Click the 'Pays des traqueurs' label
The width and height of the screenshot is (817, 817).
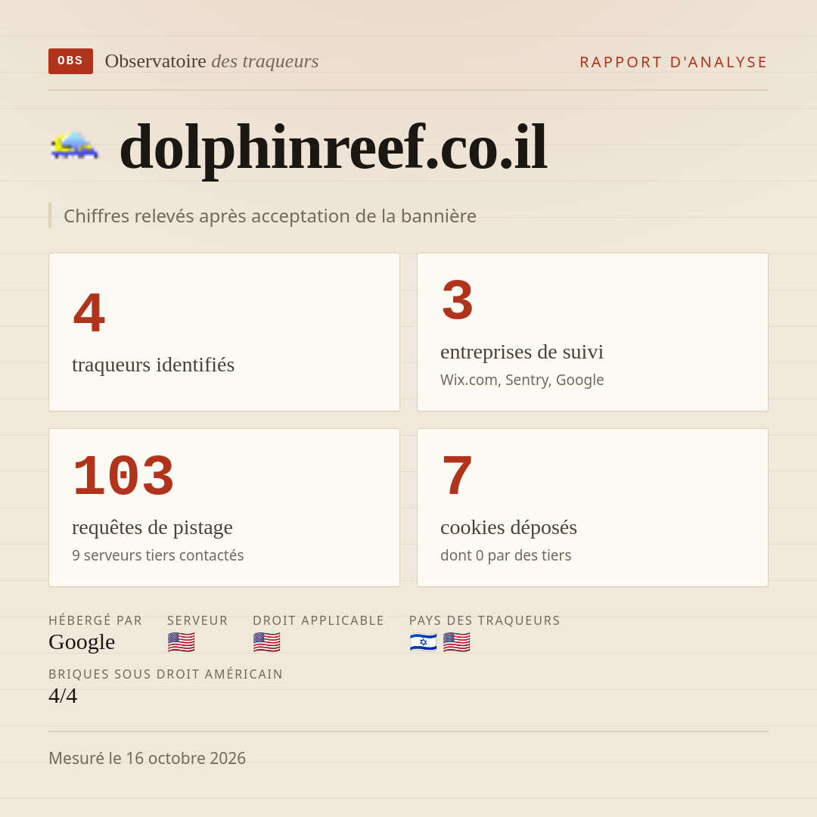(x=485, y=620)
